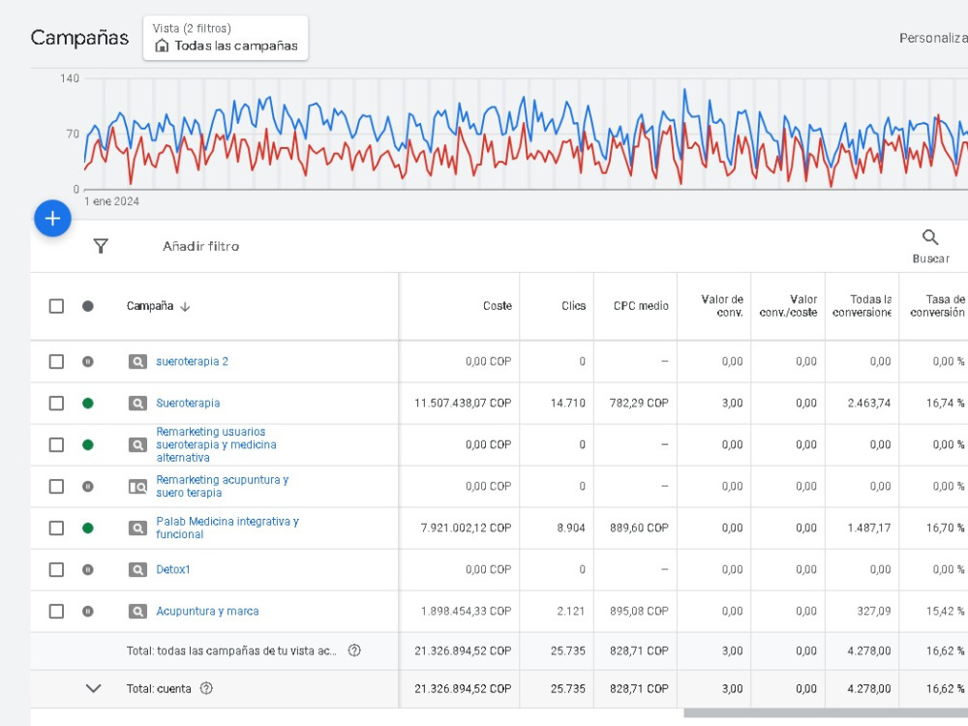The height and width of the screenshot is (726, 968).
Task: Click help icon beside Total: cuenta
Action: click(206, 688)
